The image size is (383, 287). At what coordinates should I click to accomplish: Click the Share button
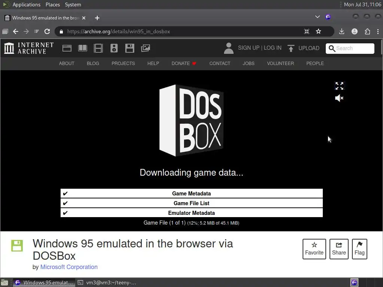[339, 249]
